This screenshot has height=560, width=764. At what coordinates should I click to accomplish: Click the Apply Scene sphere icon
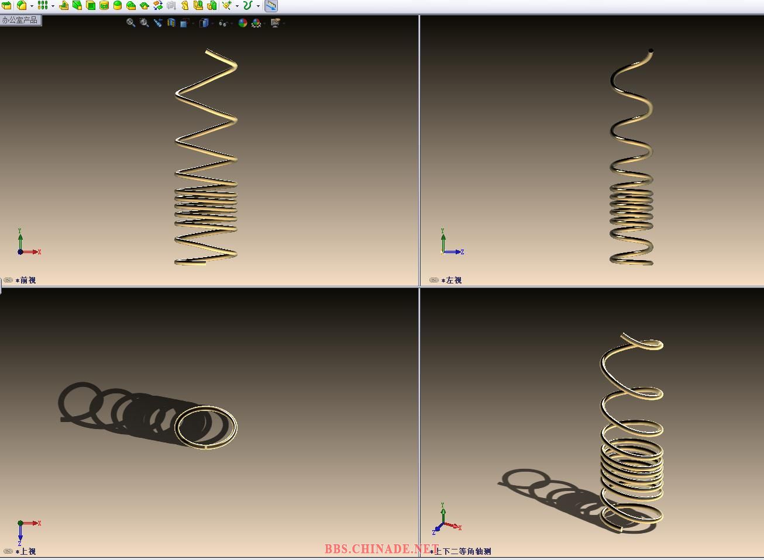point(256,23)
